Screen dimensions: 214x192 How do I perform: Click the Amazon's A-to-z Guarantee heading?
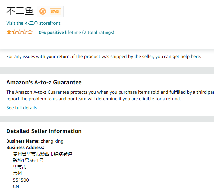(44, 82)
